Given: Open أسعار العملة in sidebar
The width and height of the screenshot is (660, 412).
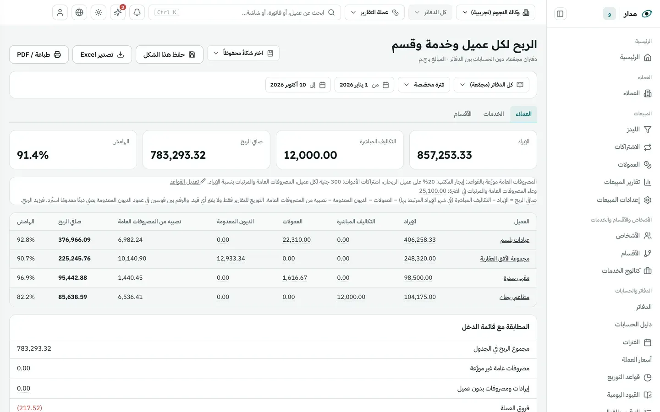Looking at the screenshot, I should pos(637,360).
